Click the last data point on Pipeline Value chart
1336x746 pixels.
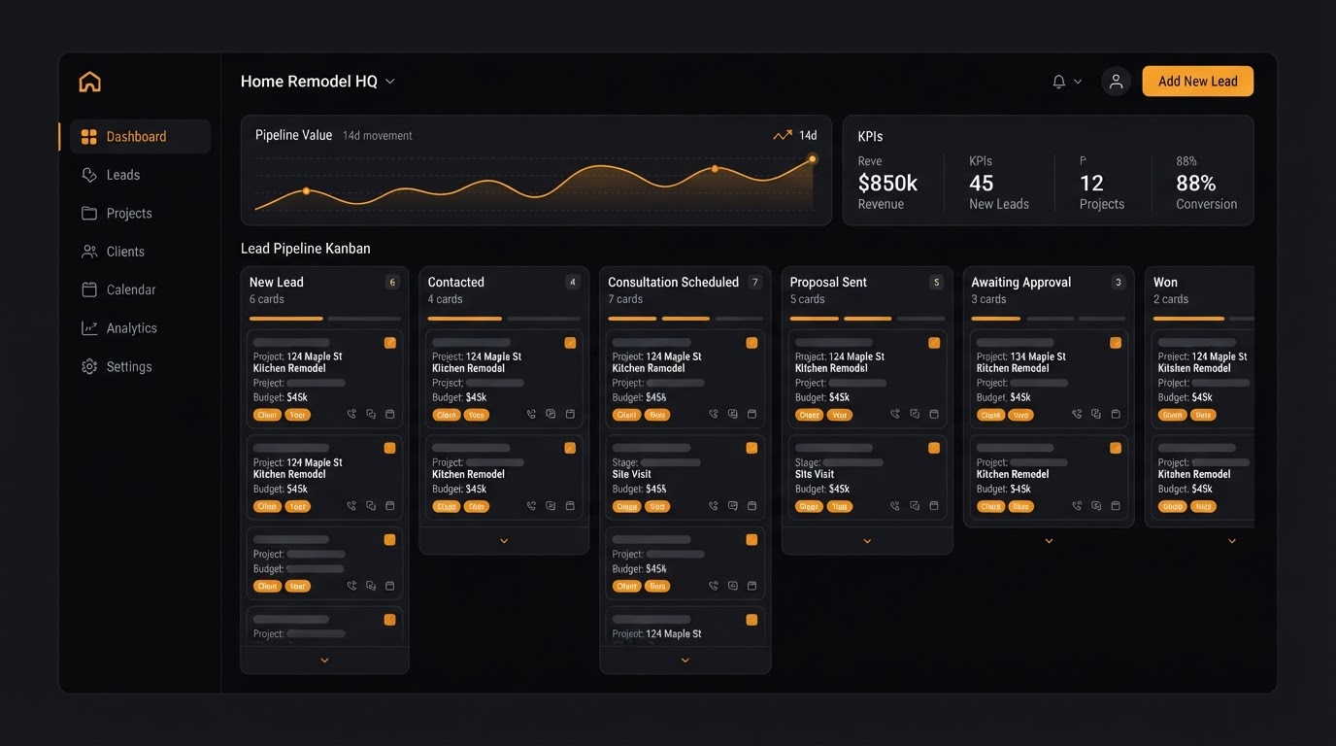(x=813, y=158)
